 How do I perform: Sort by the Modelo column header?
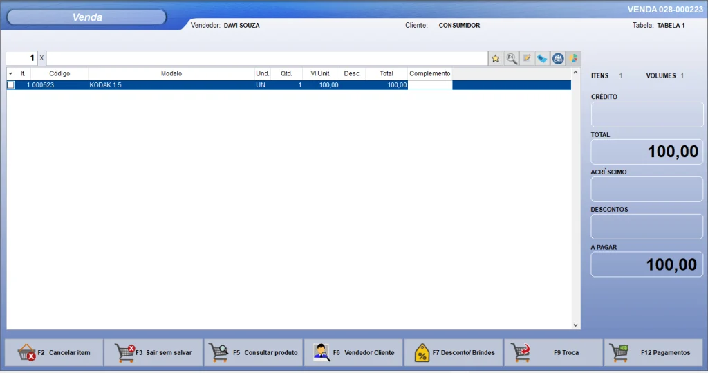pos(171,73)
